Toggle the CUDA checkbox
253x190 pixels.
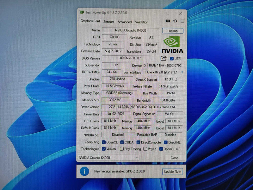(x=122, y=142)
